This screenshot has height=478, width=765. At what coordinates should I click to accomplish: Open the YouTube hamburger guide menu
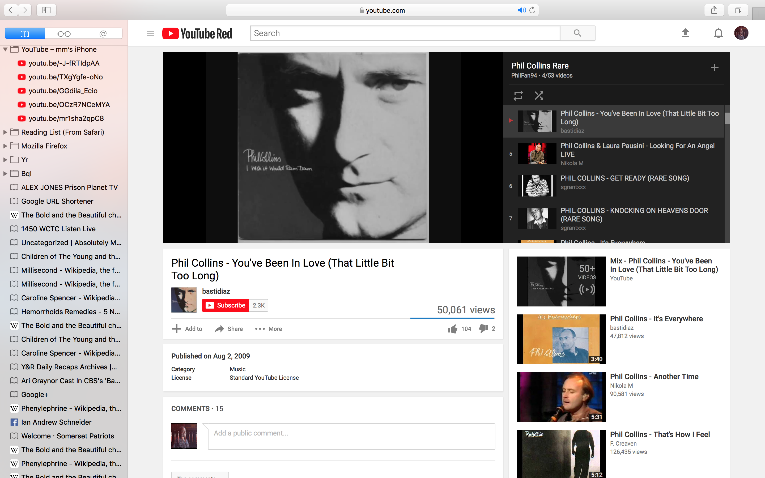pyautogui.click(x=150, y=33)
